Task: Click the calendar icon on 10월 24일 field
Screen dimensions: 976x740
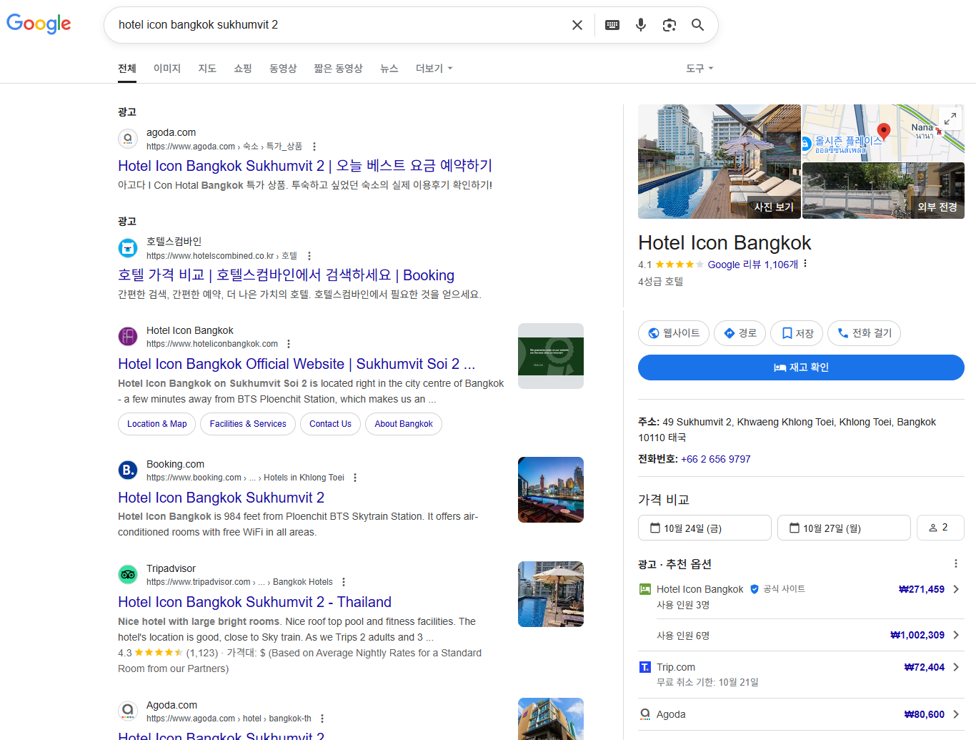Action: [x=655, y=528]
